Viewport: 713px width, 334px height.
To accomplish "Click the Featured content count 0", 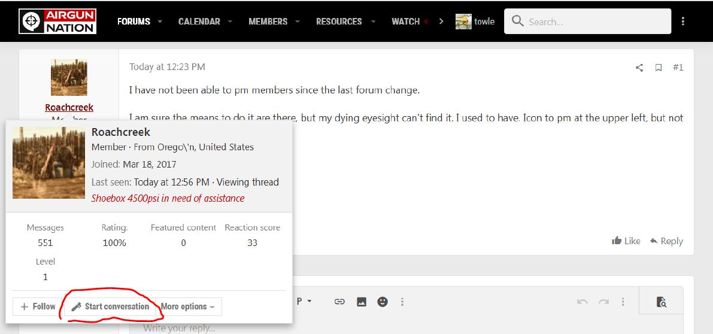I will (x=183, y=242).
